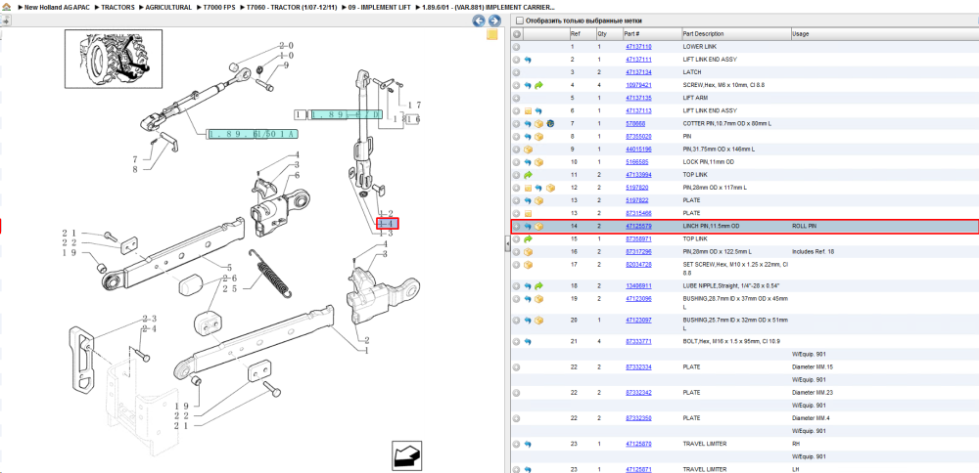
Task: Open part number 578668 link
Action: [x=635, y=123]
